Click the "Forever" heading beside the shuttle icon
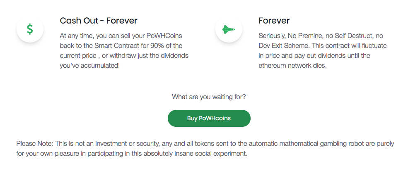This screenshot has height=171, width=408. point(274,21)
